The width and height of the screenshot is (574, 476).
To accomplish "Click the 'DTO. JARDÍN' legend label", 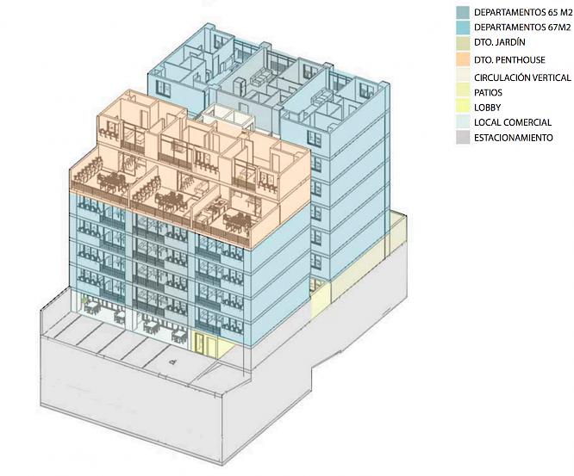I will (x=500, y=44).
